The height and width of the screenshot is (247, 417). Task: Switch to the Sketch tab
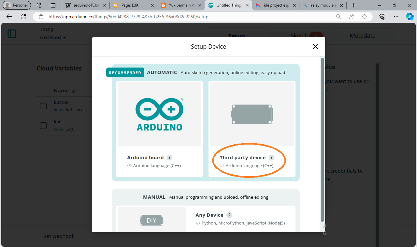point(299,36)
